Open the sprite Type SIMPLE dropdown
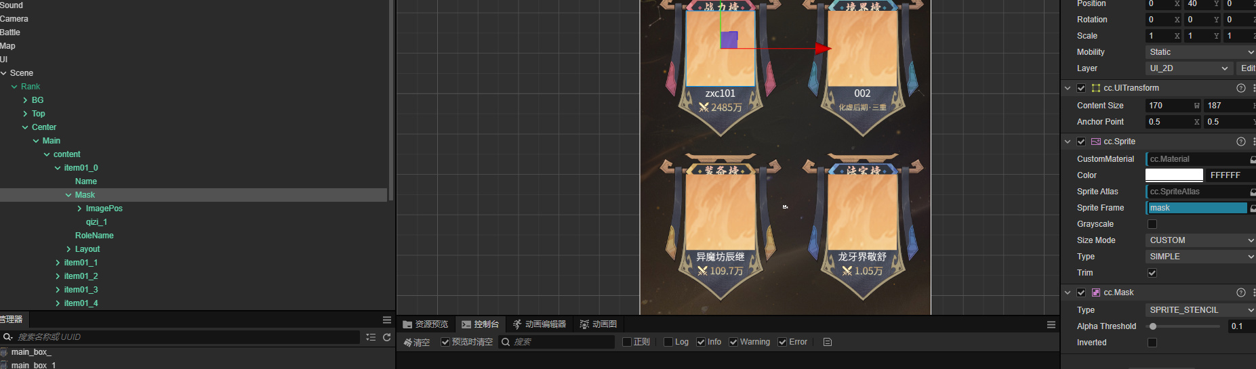The height and width of the screenshot is (369, 1256). click(1200, 257)
